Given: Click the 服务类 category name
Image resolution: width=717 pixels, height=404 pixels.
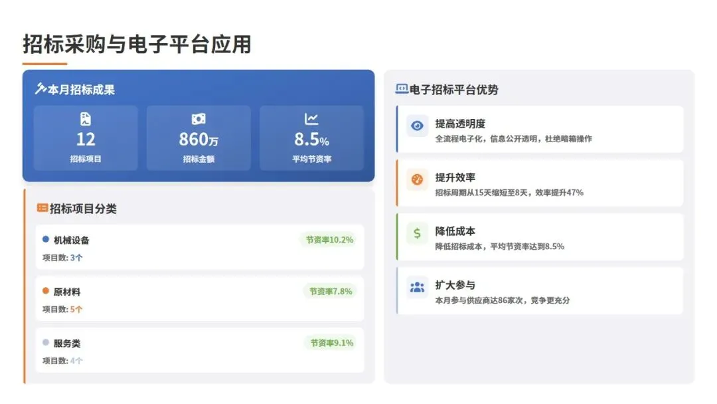Looking at the screenshot, I should click(x=67, y=344).
